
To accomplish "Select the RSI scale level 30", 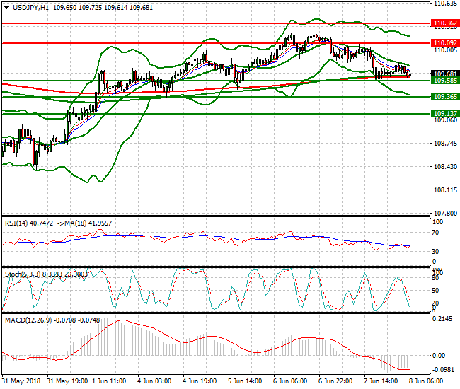I will point(436,252).
